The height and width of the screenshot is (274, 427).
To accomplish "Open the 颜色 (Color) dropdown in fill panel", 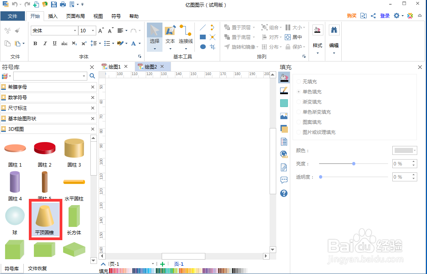I will pos(414,150).
